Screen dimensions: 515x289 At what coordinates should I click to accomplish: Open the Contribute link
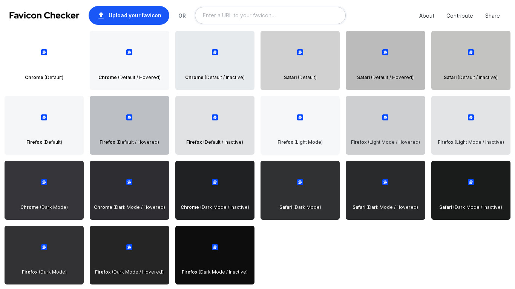[460, 16]
